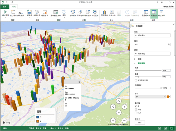Open the Themes dropdown arrow

pos(37,17)
